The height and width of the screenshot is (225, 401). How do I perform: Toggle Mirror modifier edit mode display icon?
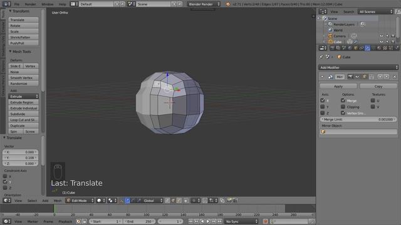tap(365, 77)
